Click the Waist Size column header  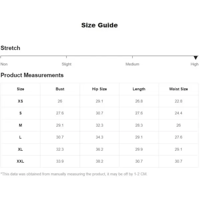pyautogui.click(x=178, y=89)
